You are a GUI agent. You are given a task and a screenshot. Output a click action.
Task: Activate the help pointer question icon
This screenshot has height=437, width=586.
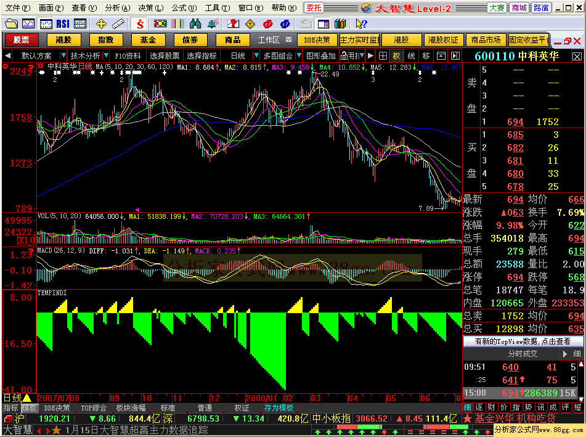coord(361,24)
